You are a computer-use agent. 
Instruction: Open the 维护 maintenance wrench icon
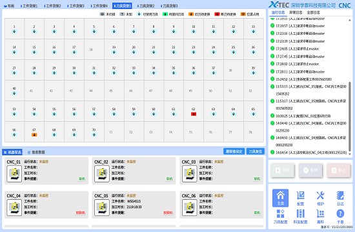tap(320, 198)
